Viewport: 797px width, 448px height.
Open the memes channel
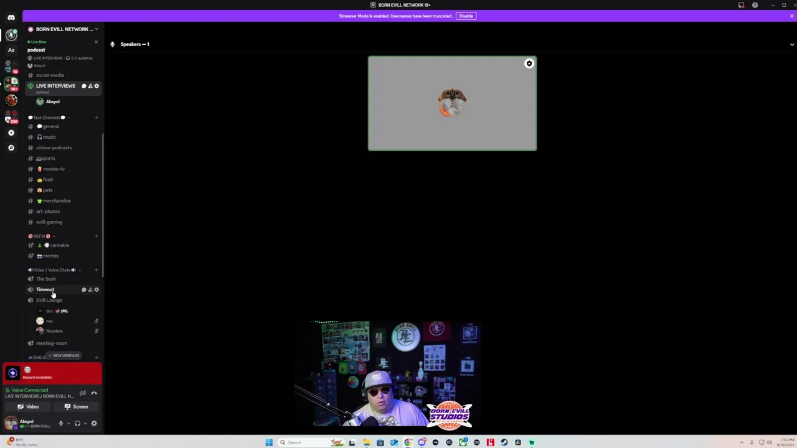[x=62, y=256]
